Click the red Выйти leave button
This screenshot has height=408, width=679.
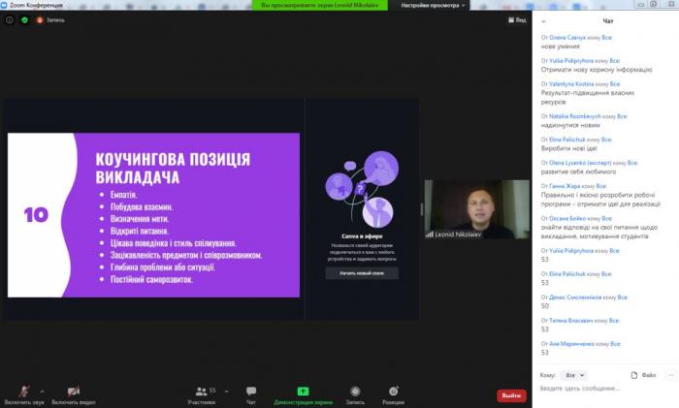[x=511, y=395]
